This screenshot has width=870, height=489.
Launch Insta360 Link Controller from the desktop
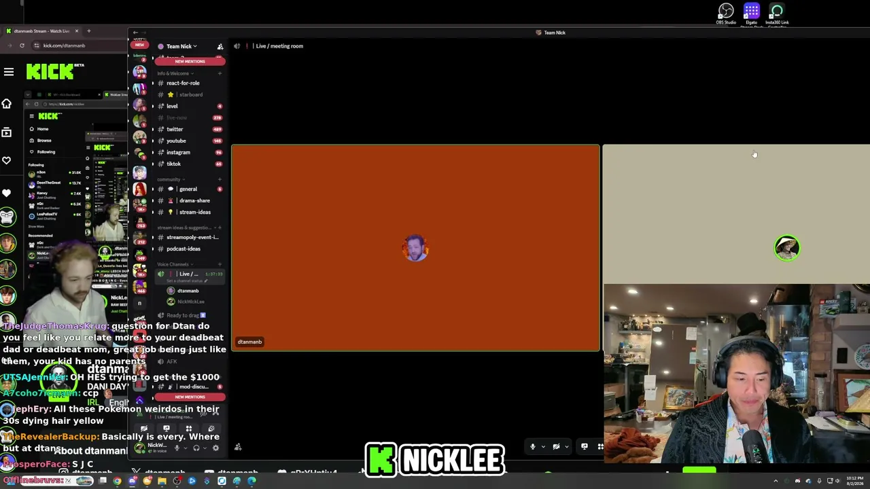(777, 14)
